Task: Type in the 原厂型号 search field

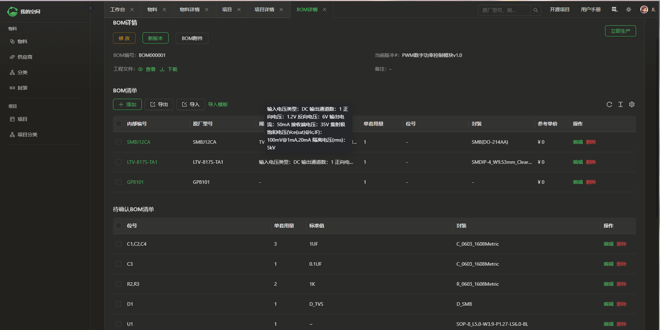Action: [x=504, y=10]
